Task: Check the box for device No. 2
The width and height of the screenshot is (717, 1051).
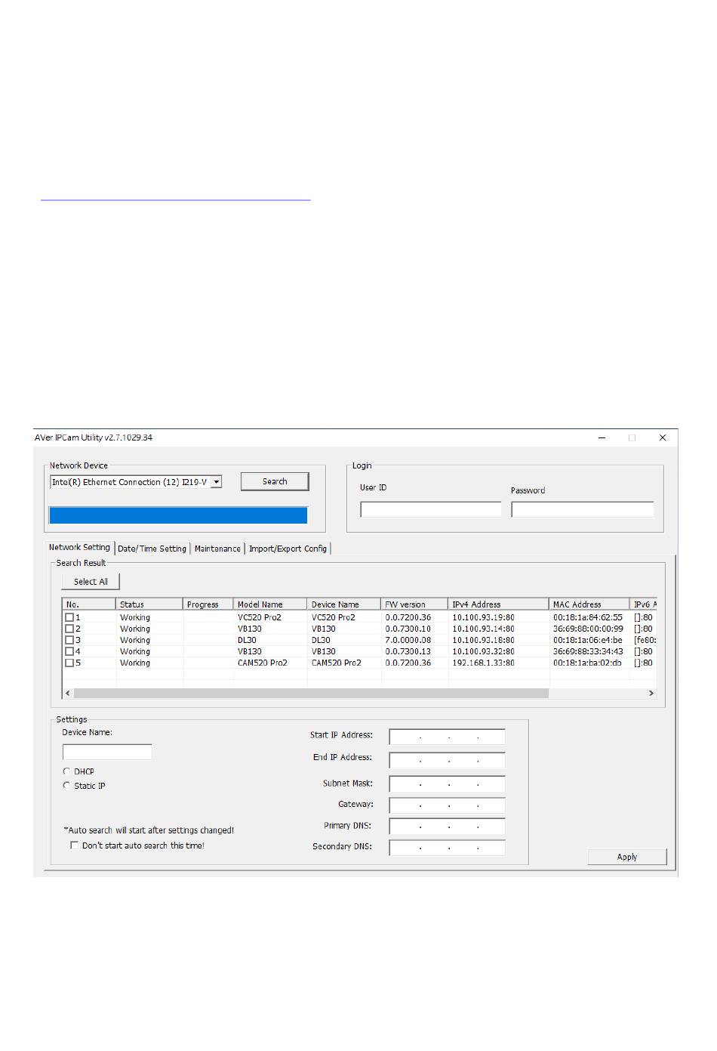Action: [69, 629]
